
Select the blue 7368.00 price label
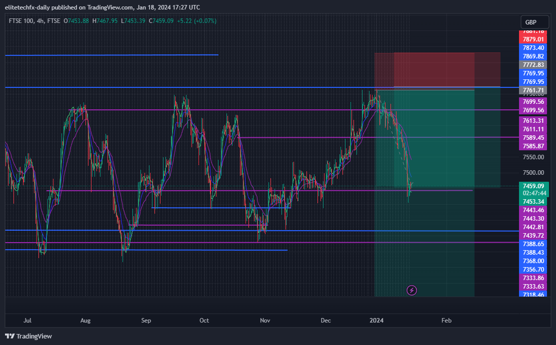(x=533, y=262)
